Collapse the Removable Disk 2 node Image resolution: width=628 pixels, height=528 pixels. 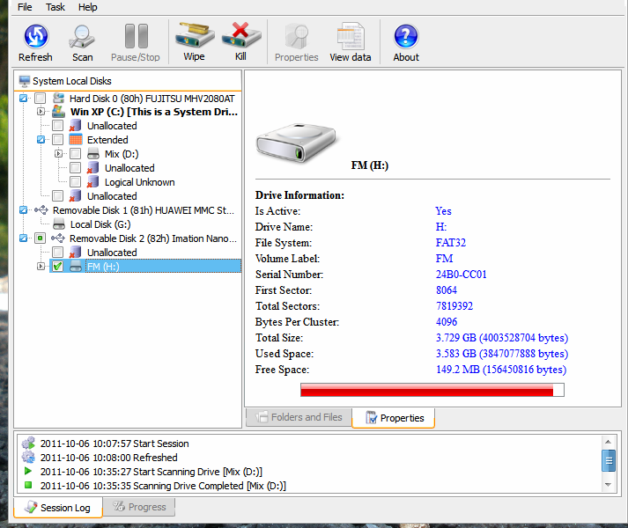coord(23,238)
